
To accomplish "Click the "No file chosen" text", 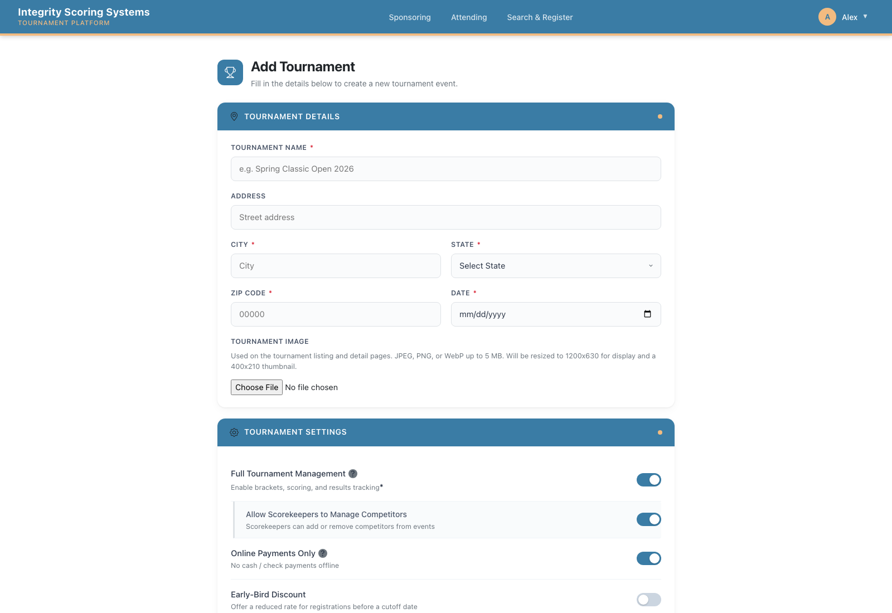I will tap(311, 387).
